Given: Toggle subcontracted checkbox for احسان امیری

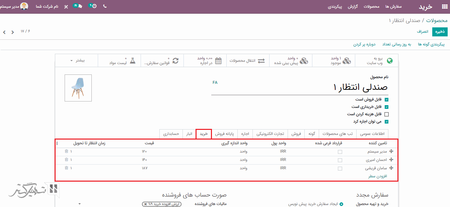Looking at the screenshot, I should [340, 160].
